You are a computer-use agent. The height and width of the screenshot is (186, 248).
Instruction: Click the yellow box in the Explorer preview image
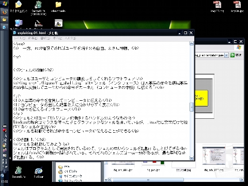coord(202,98)
